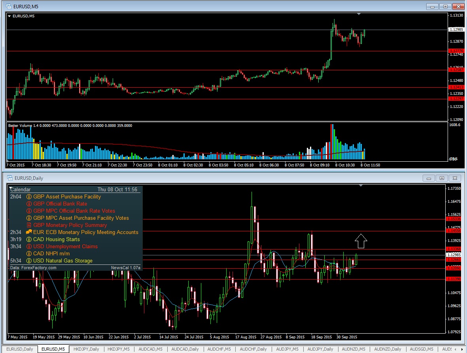The height and width of the screenshot is (353, 467).
Task: Click info icon beside USD Unemployment Claims
Action: pyautogui.click(x=29, y=246)
